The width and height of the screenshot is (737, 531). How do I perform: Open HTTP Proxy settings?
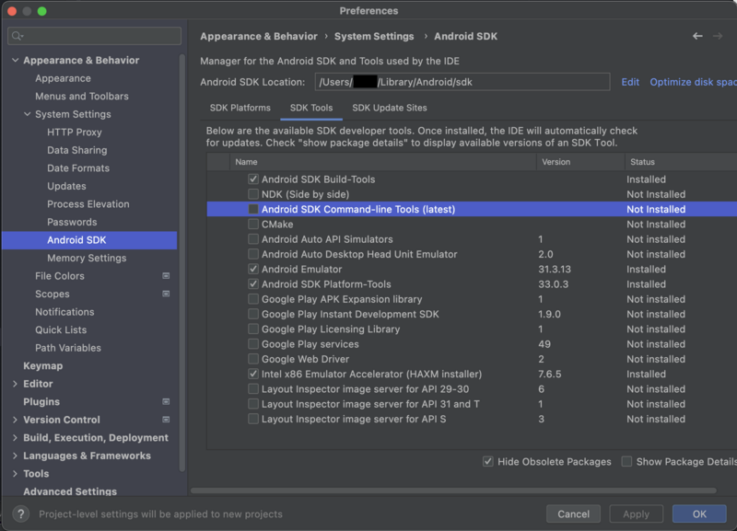[75, 133]
